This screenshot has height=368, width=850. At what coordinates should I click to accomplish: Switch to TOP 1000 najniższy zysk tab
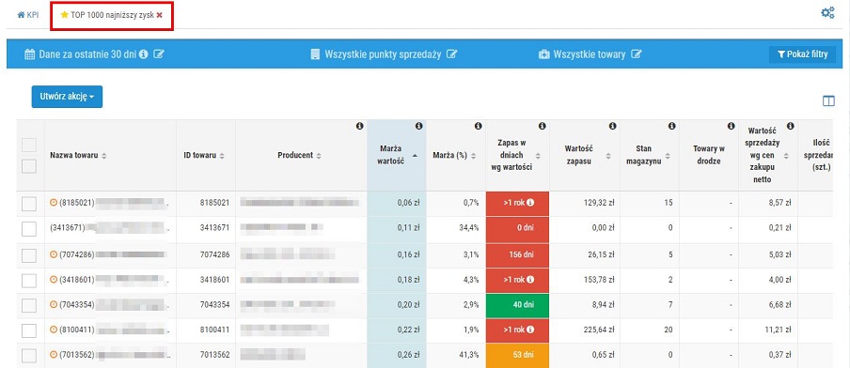(112, 15)
